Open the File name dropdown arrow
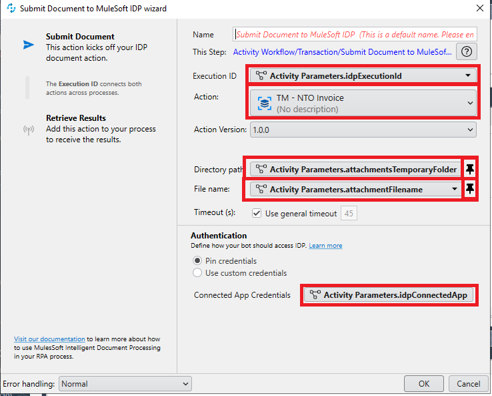 click(455, 189)
